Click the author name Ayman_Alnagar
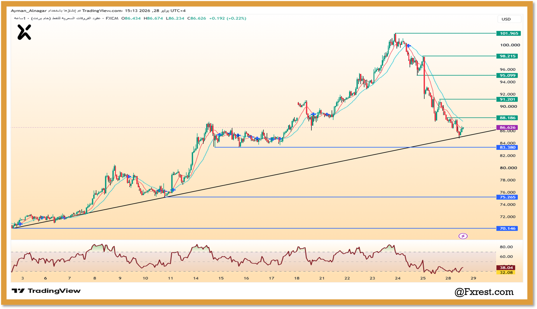The height and width of the screenshot is (309, 537). click(29, 11)
